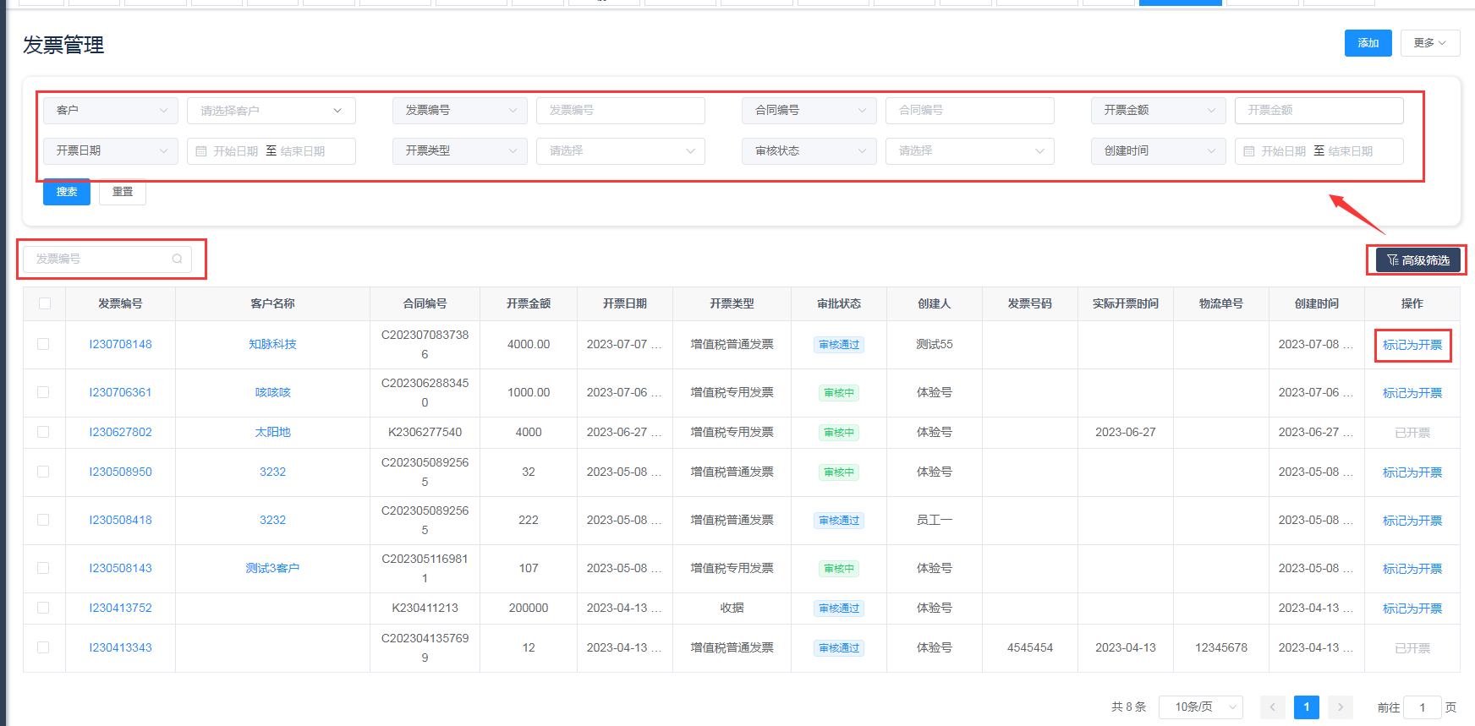Click the blue 添加 button
Viewport: 1475px width, 726px height.
click(x=1368, y=43)
